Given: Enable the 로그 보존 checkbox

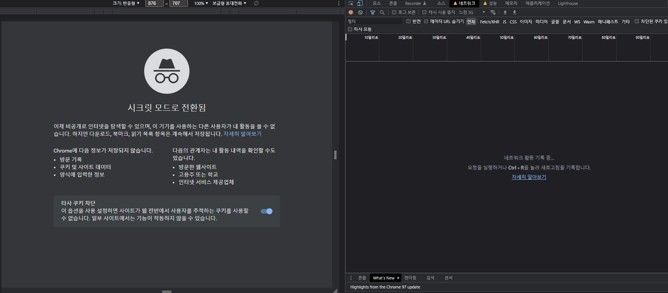Looking at the screenshot, I should pos(394,12).
